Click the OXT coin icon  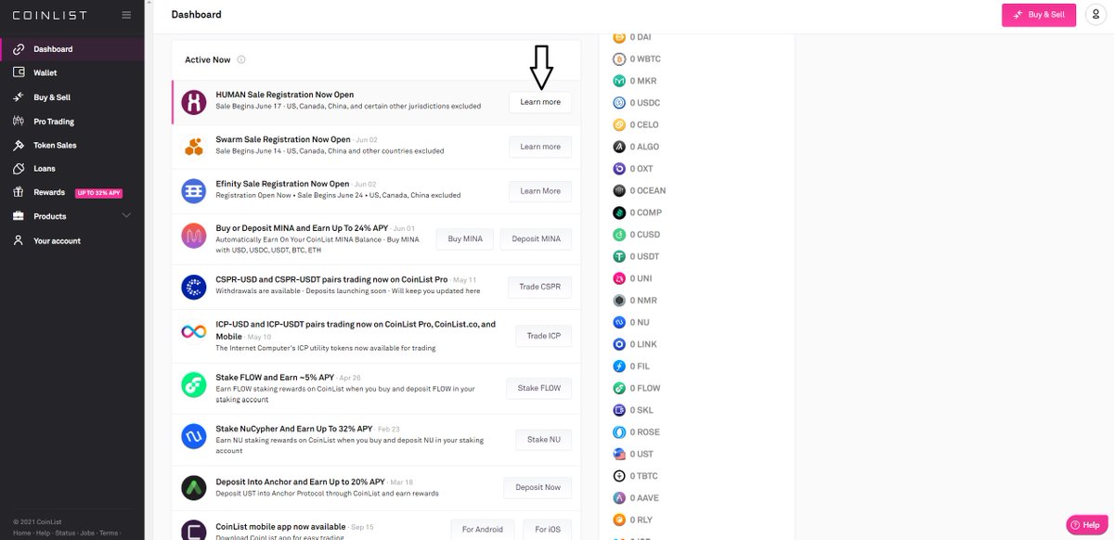(619, 169)
